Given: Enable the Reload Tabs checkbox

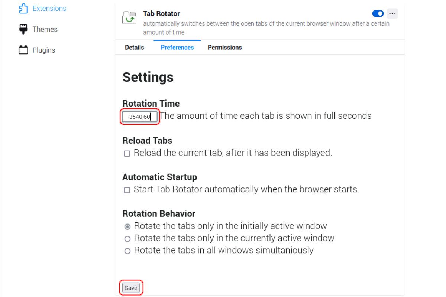Looking at the screenshot, I should click(127, 153).
